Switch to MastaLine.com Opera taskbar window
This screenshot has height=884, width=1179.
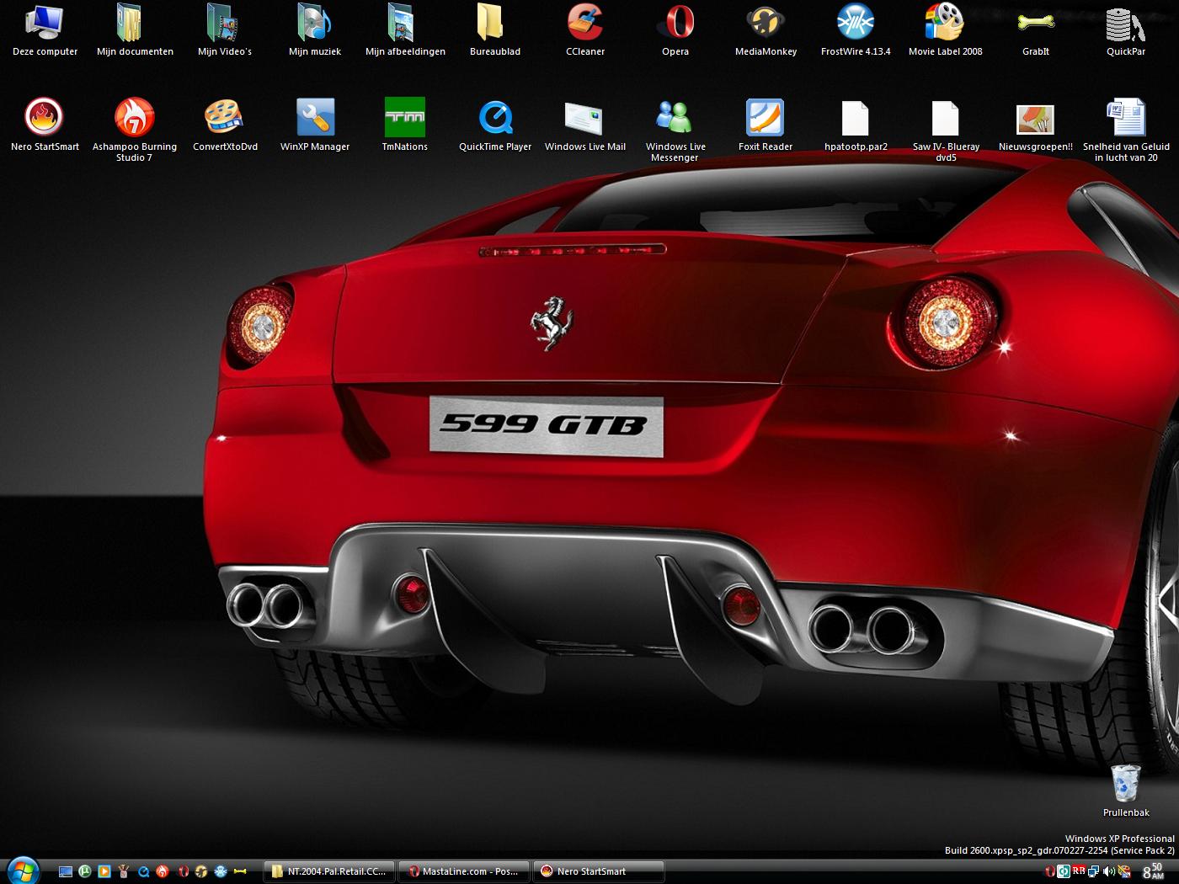(463, 871)
